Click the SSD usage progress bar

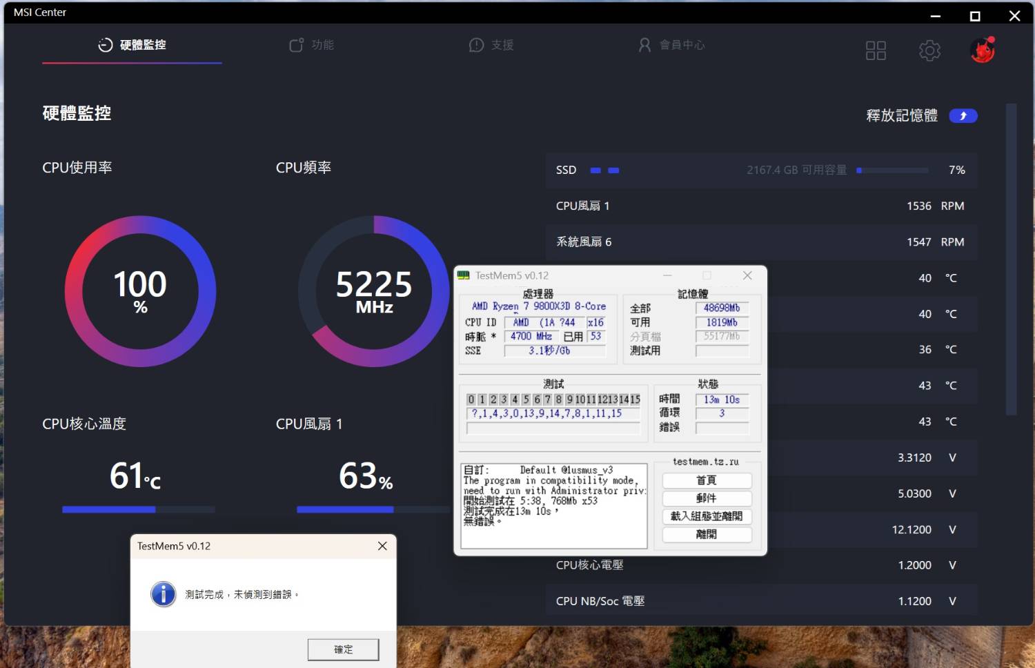(892, 170)
